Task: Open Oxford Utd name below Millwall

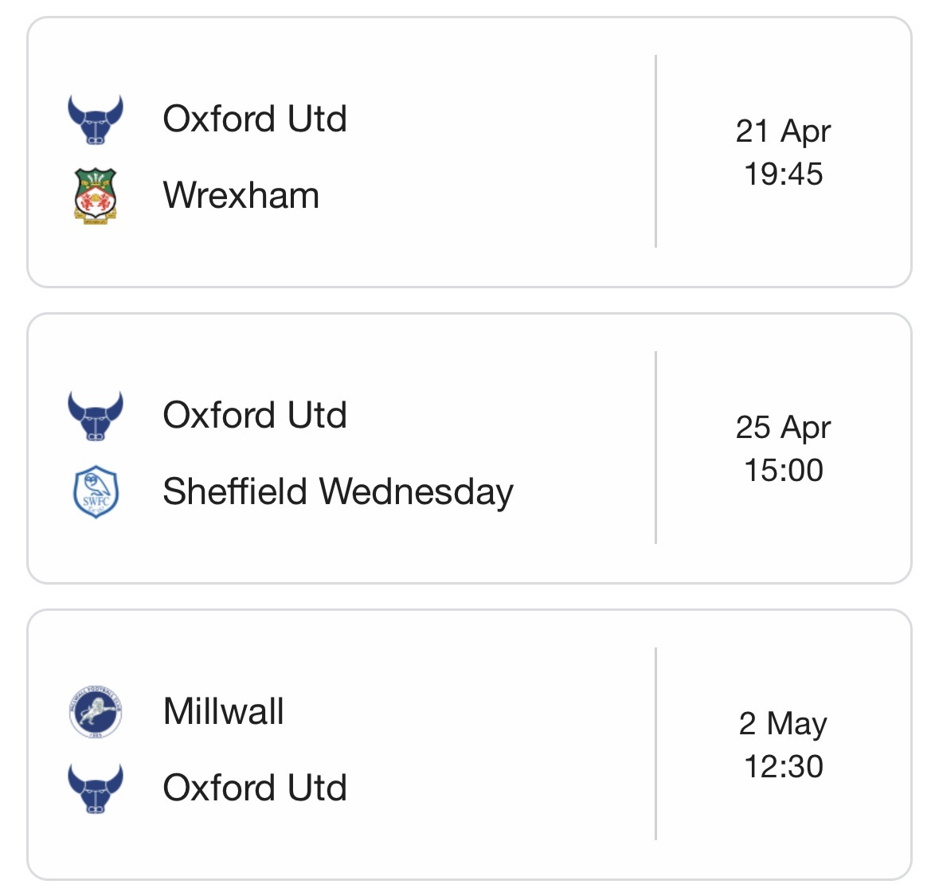Action: click(x=255, y=788)
